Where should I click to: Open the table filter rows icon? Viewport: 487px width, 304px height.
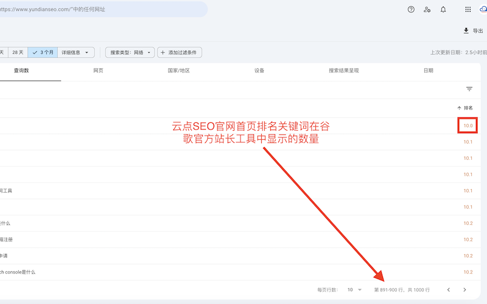(x=469, y=89)
